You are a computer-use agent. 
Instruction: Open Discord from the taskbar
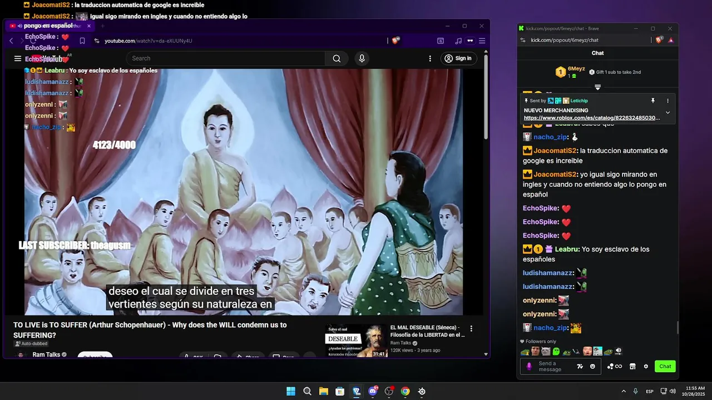coord(373,391)
